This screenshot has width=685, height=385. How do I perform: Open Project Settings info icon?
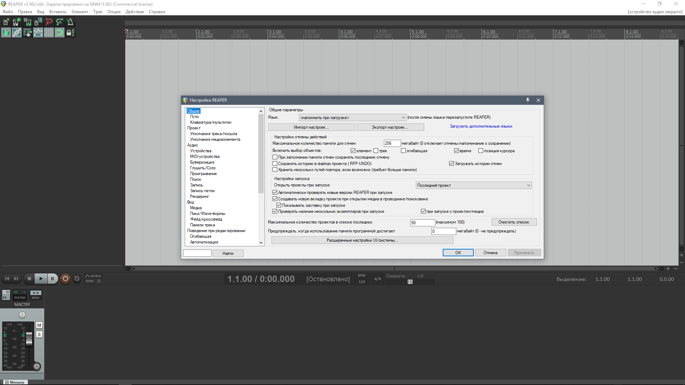coord(38,22)
